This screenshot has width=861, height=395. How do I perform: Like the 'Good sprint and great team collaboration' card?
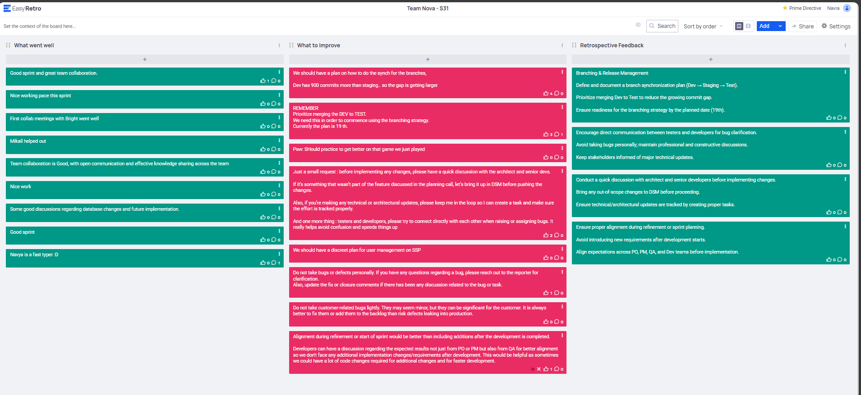click(x=263, y=81)
